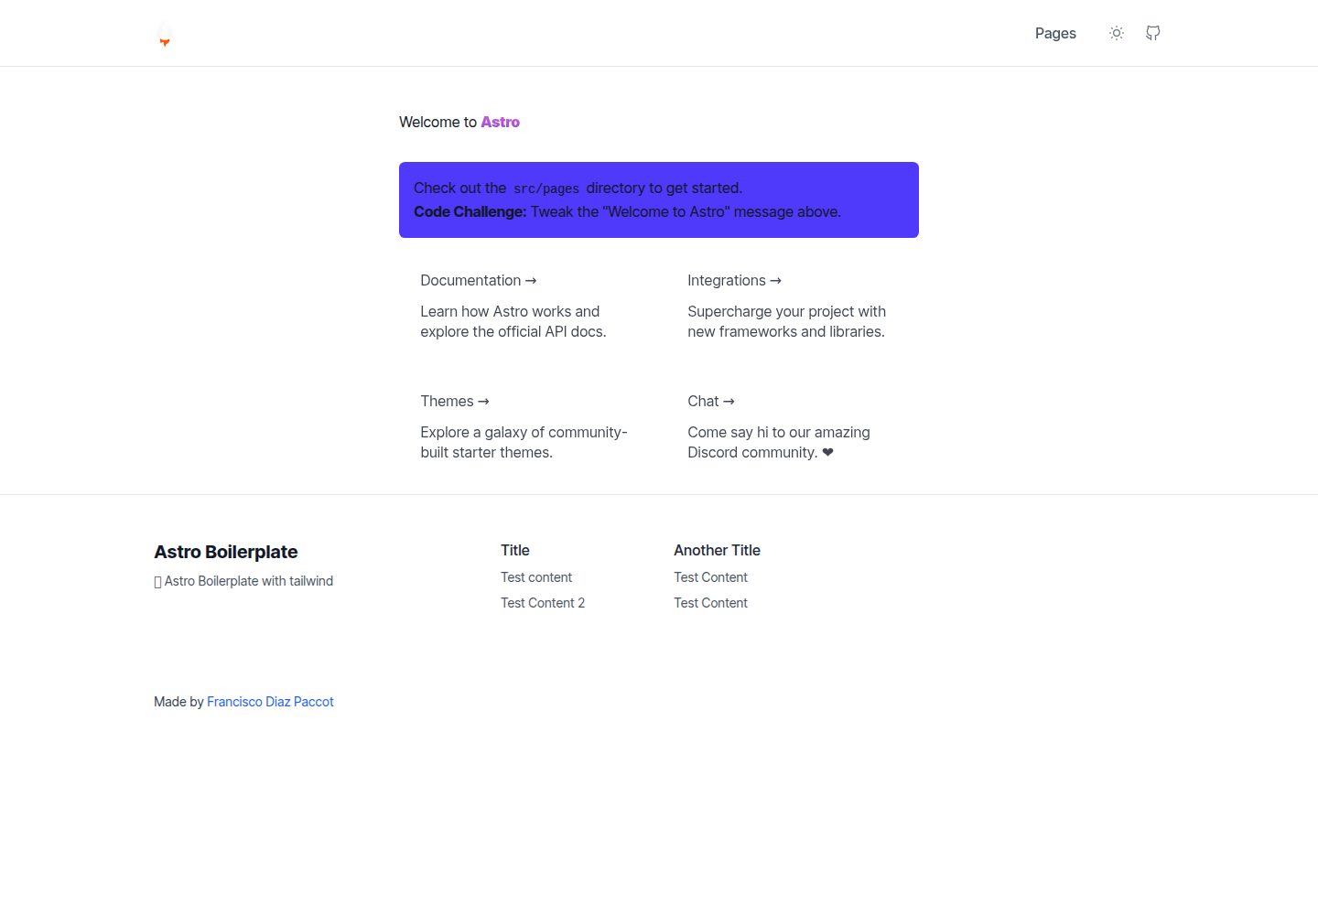
Task: Click the 'Another Title' footer column heading
Action: [x=718, y=550]
